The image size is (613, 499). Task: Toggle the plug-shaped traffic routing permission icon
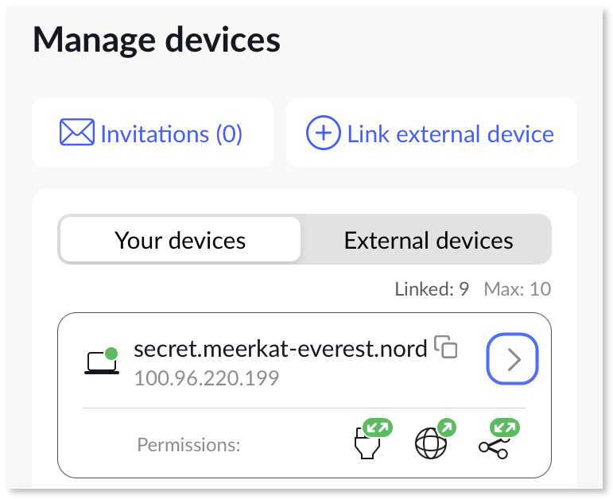point(366,445)
